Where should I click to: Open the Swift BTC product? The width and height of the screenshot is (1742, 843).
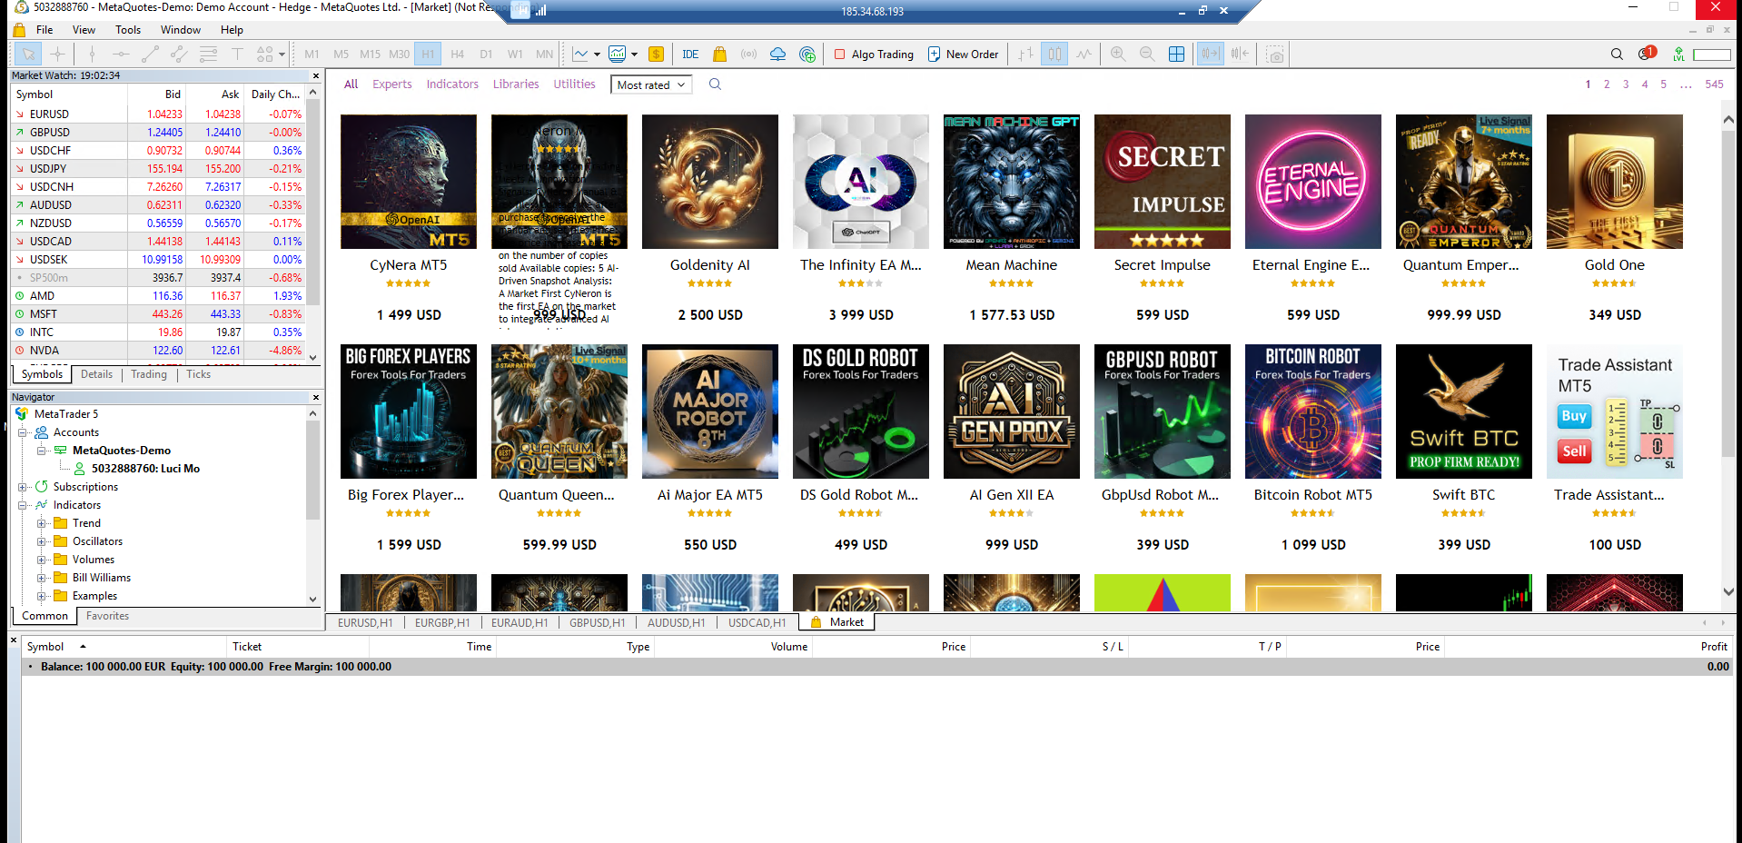pyautogui.click(x=1464, y=412)
